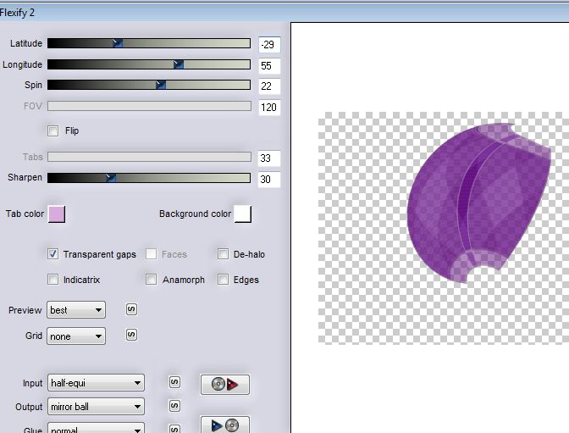Turn on the Anamorph checkbox
569x433 pixels.
coord(151,280)
